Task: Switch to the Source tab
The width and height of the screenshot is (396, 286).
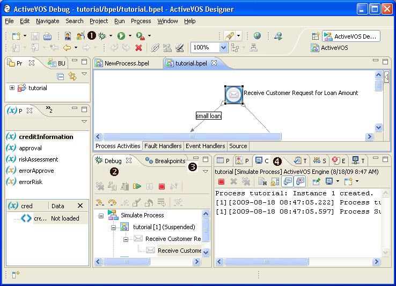Action: pos(238,146)
